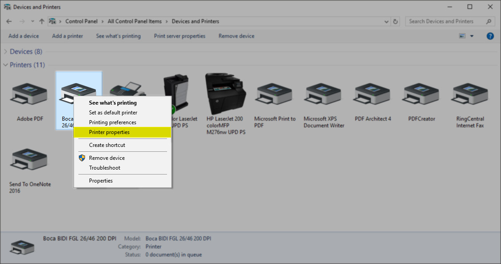This screenshot has height=264, width=501.
Task: Click the Devices and Printers title icon
Action: coord(7,7)
